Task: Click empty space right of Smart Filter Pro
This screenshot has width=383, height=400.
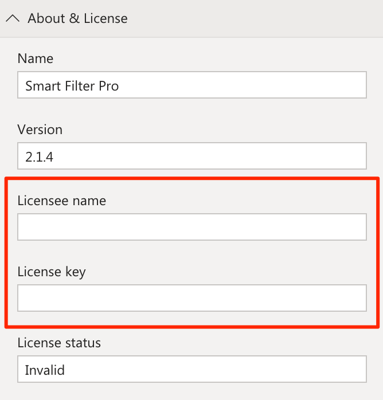Action: [x=243, y=85]
